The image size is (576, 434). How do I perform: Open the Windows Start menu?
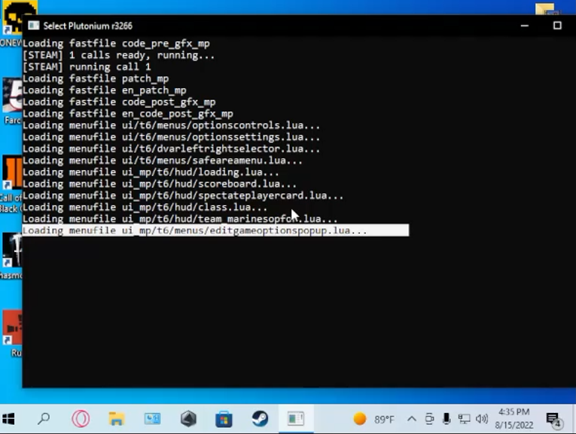[x=8, y=419]
